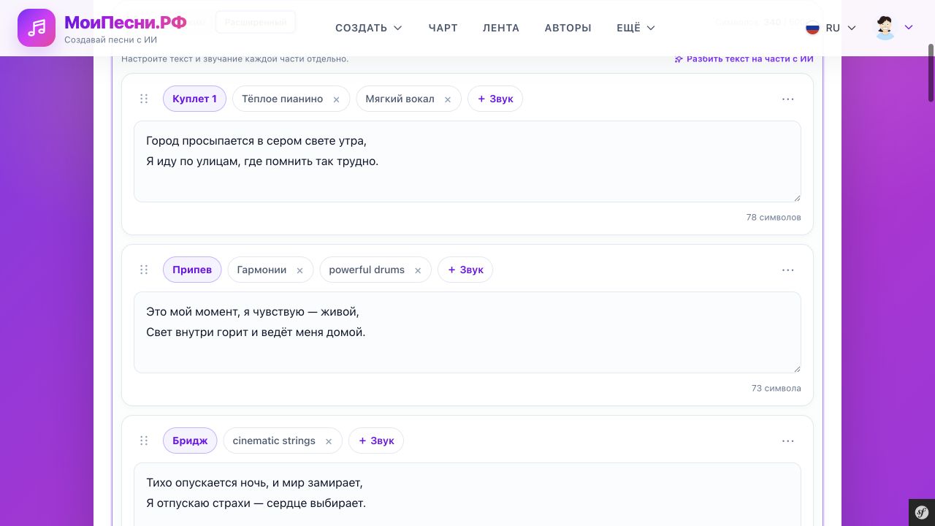Select the Куплет 1 section tag
Screen dimensions: 935x526
[x=194, y=99]
